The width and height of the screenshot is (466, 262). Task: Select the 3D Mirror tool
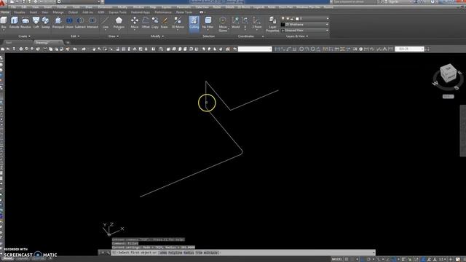[x=178, y=23]
